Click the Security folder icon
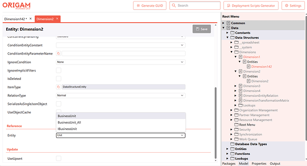 pyautogui.click(x=237, y=130)
